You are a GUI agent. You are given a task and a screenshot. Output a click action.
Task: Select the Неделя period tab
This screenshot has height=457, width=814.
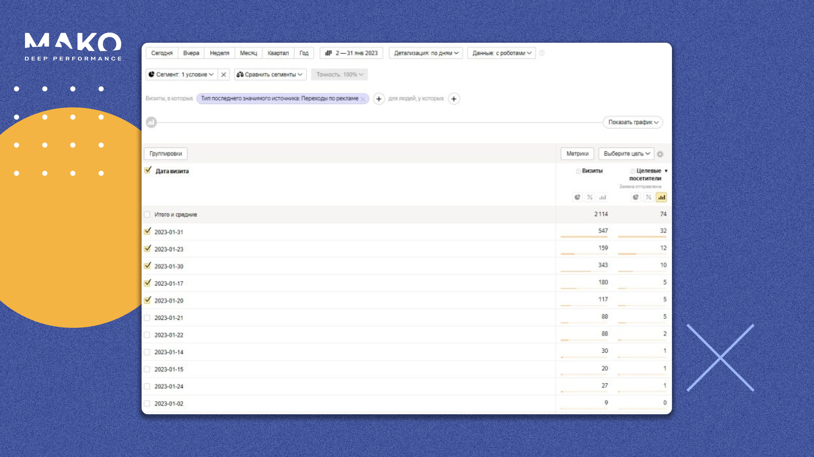(219, 53)
